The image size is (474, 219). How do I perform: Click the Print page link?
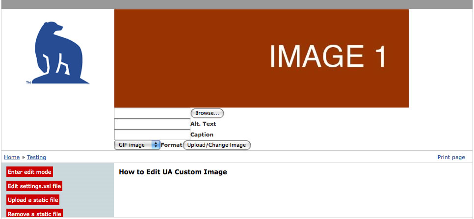tap(451, 157)
